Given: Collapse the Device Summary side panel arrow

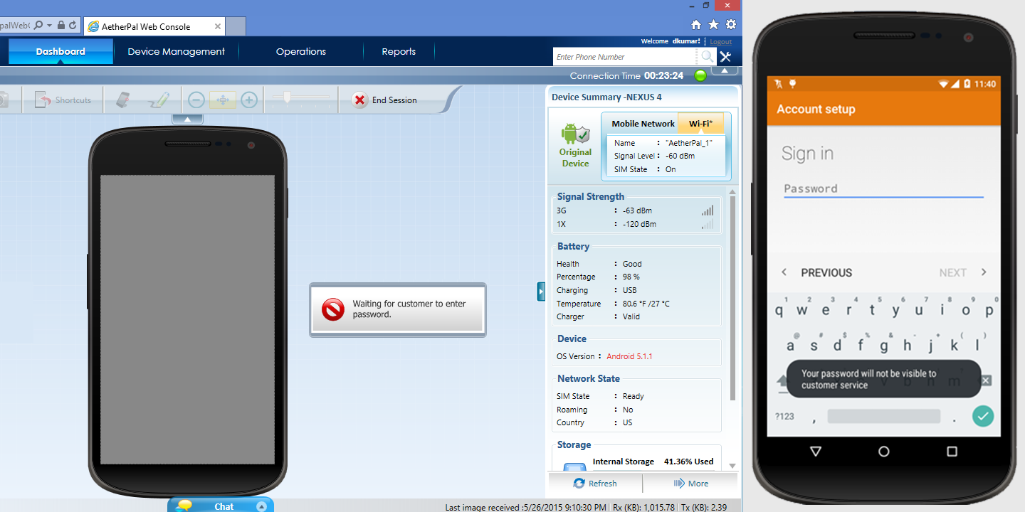Looking at the screenshot, I should pyautogui.click(x=541, y=292).
